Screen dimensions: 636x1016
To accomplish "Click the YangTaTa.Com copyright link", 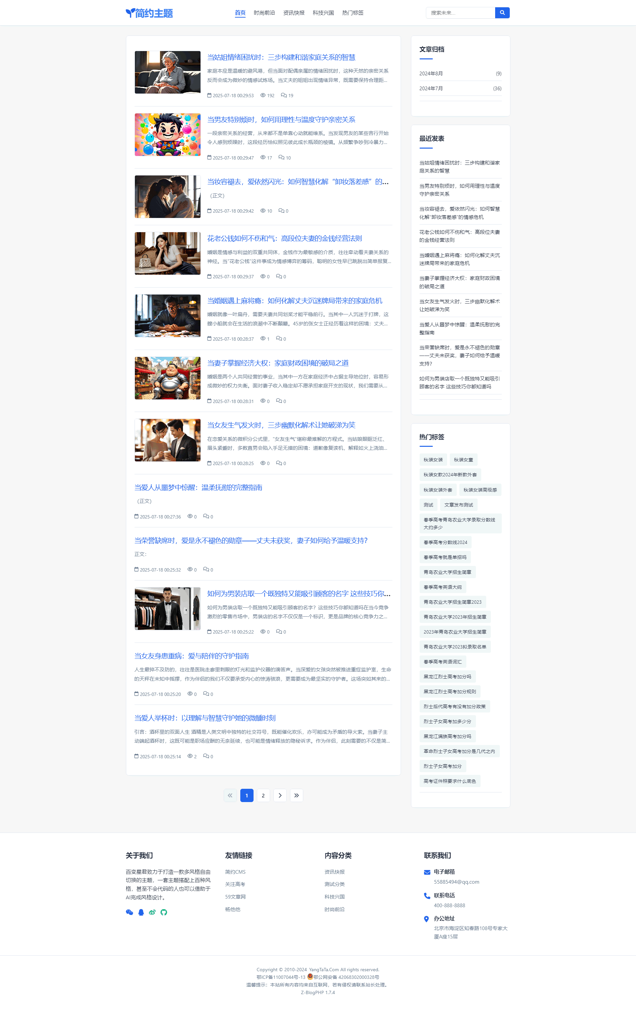I will tap(324, 970).
